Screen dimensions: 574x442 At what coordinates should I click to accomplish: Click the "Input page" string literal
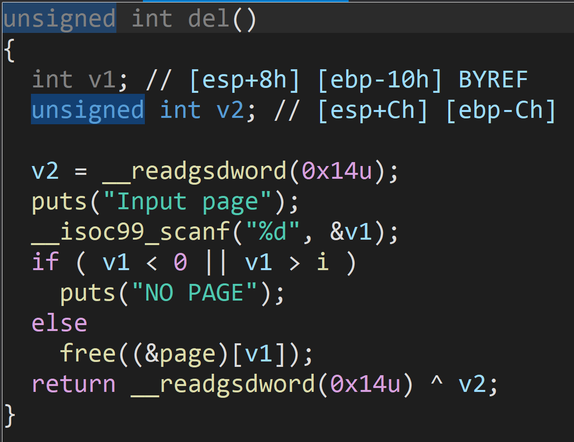[x=194, y=201]
